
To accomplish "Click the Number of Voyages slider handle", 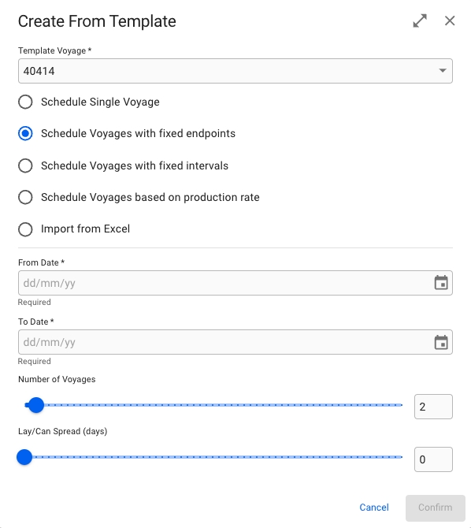I will (x=35, y=405).
